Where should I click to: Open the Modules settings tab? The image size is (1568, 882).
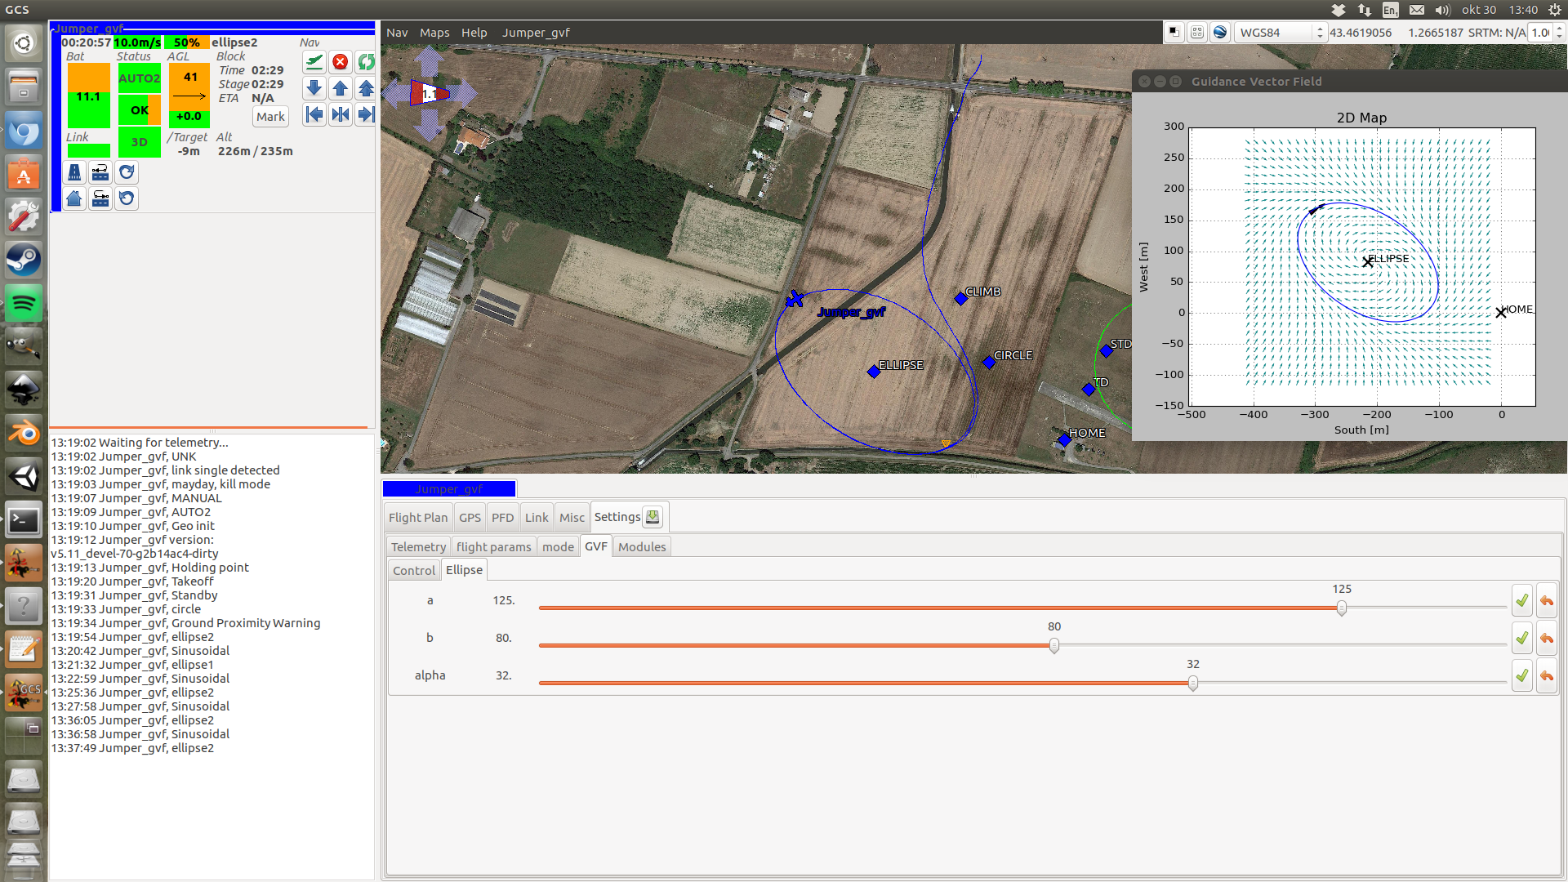point(642,546)
